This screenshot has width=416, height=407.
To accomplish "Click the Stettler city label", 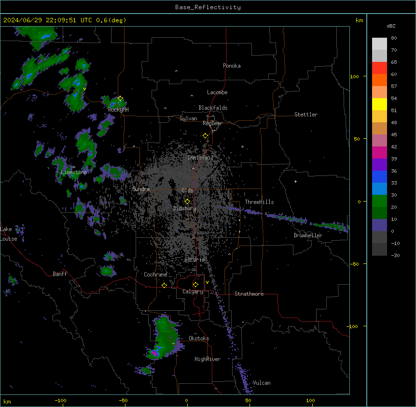I will (x=306, y=115).
